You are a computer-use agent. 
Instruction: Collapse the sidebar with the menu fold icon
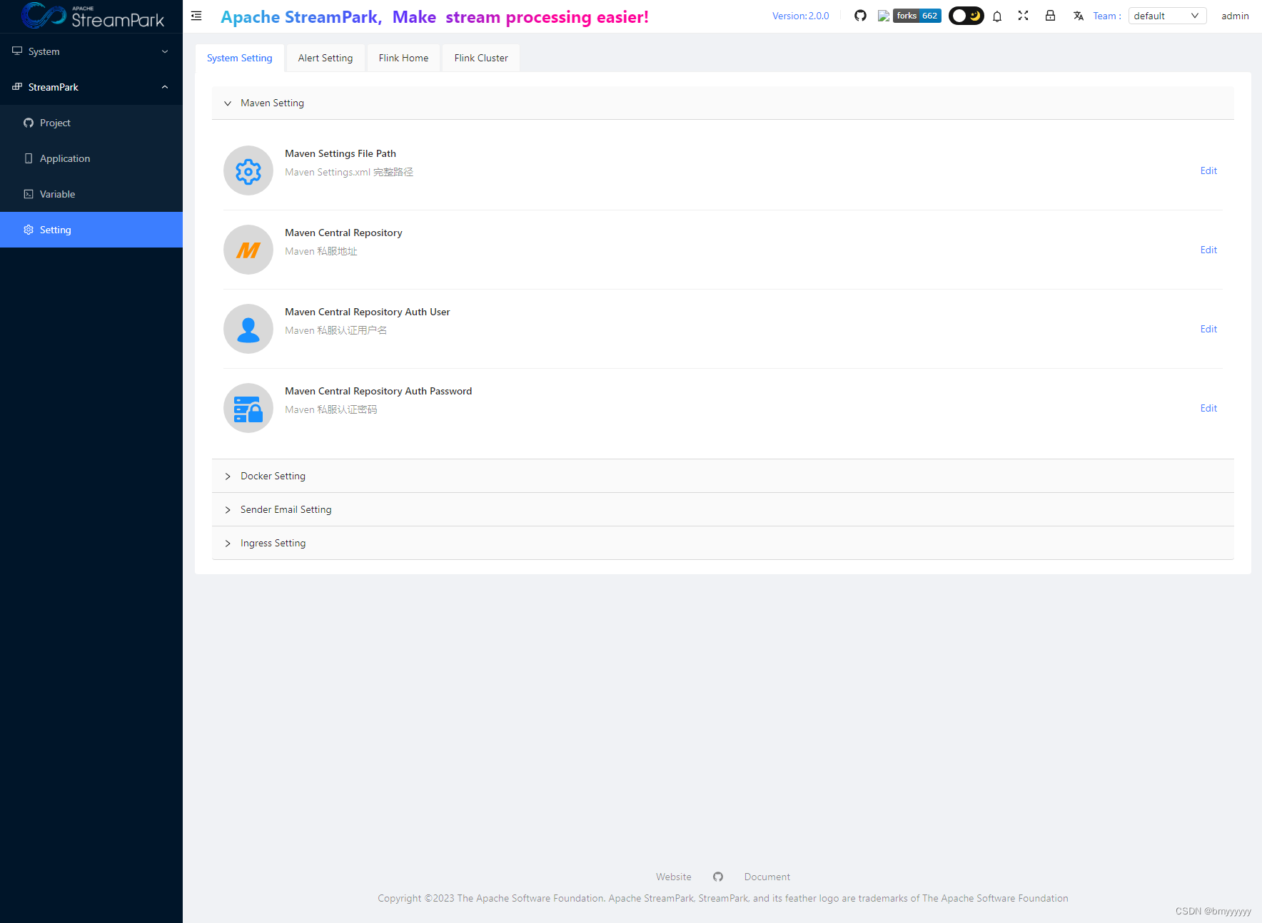coord(196,16)
